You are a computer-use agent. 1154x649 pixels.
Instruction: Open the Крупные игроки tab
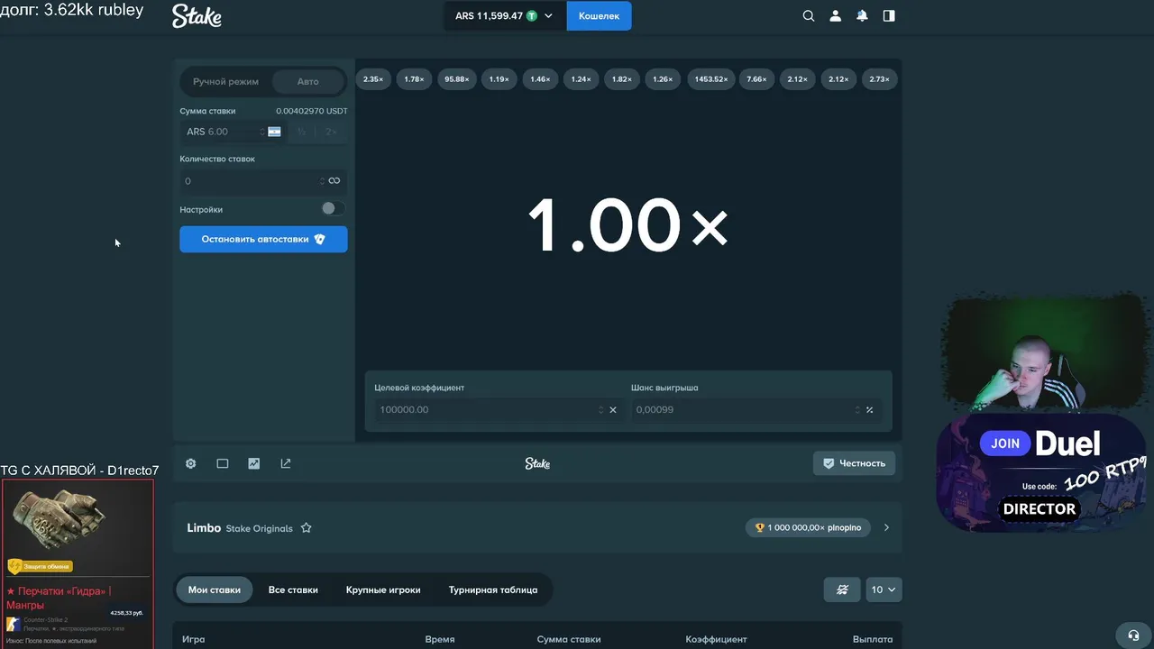point(383,590)
